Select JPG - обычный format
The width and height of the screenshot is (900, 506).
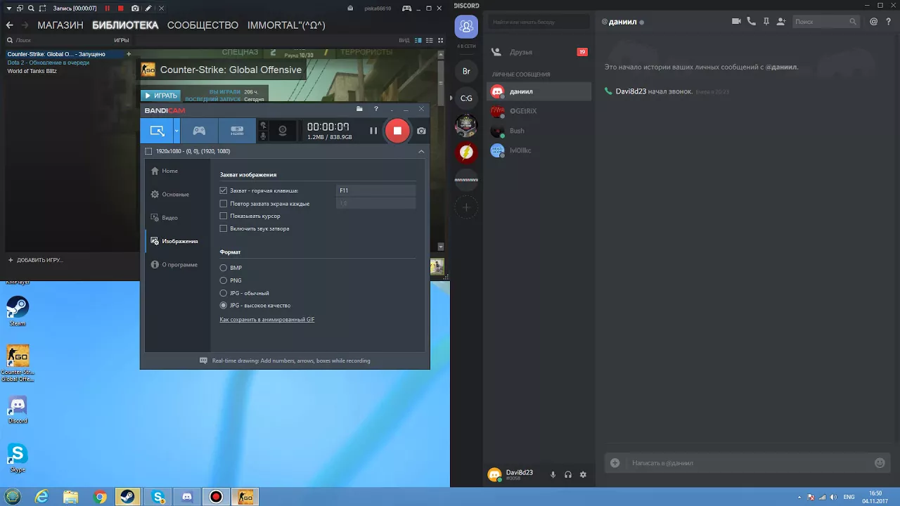point(224,293)
